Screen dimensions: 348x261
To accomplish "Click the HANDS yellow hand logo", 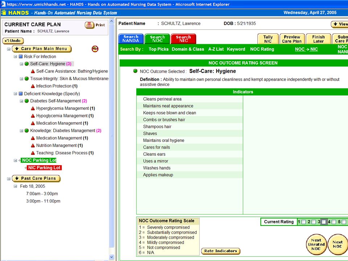I will tap(4, 13).
